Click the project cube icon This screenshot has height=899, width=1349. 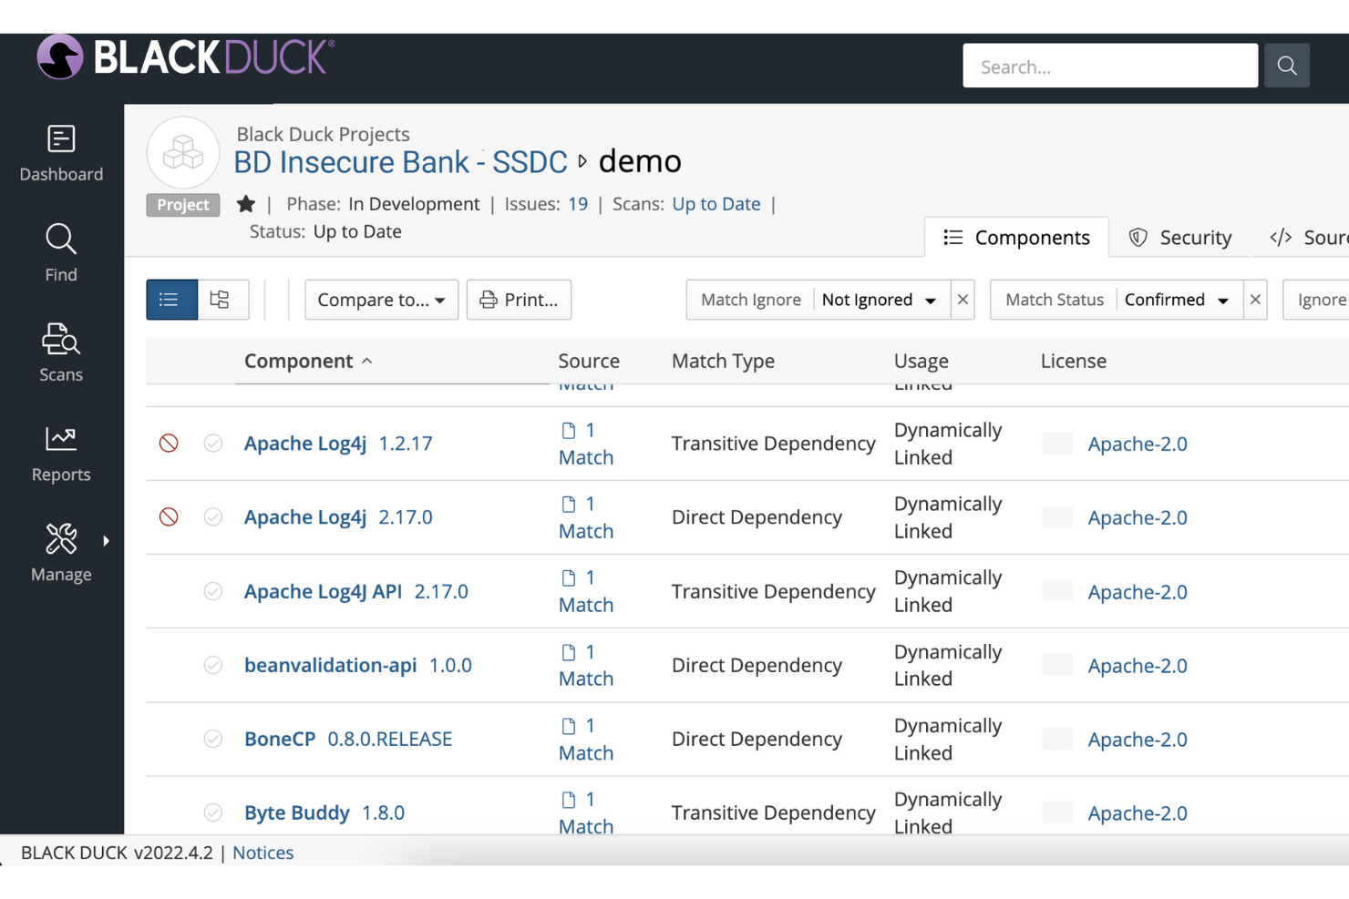[x=183, y=152]
